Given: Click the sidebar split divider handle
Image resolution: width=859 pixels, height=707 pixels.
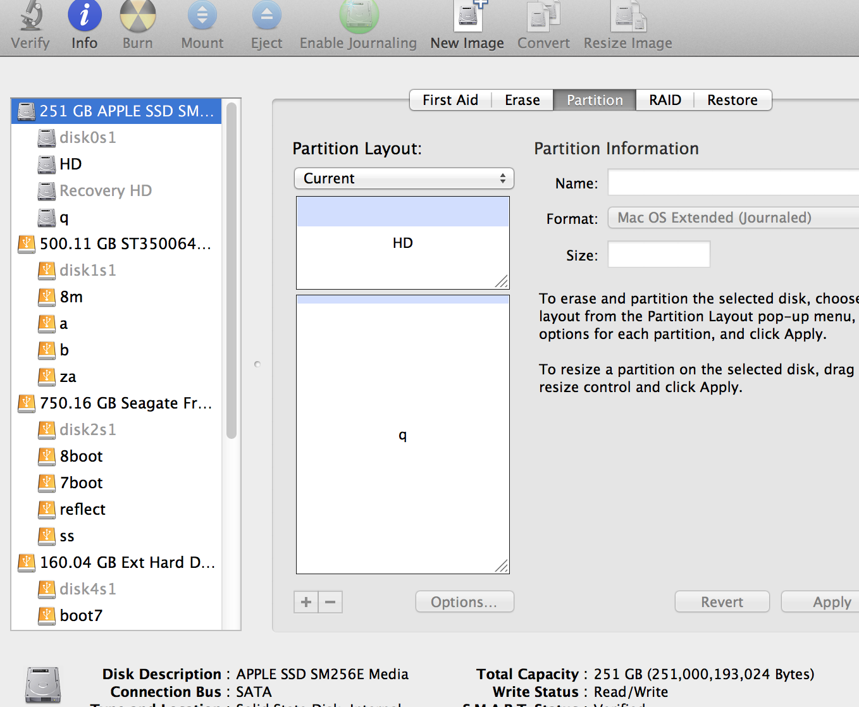Looking at the screenshot, I should pos(257,364).
